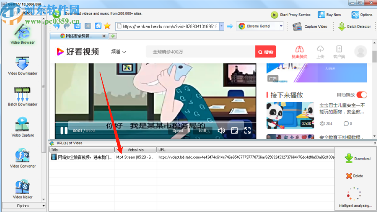Switch to the 网络安全教育 tab
This screenshot has height=212, width=377.
78,36
